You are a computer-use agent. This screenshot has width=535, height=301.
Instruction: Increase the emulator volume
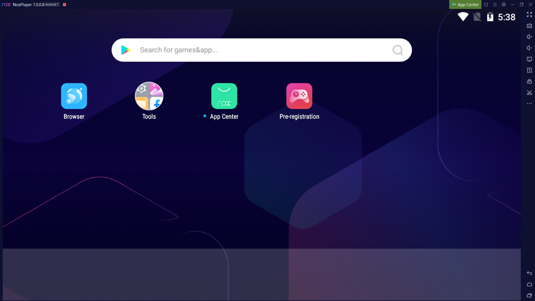pyautogui.click(x=529, y=37)
